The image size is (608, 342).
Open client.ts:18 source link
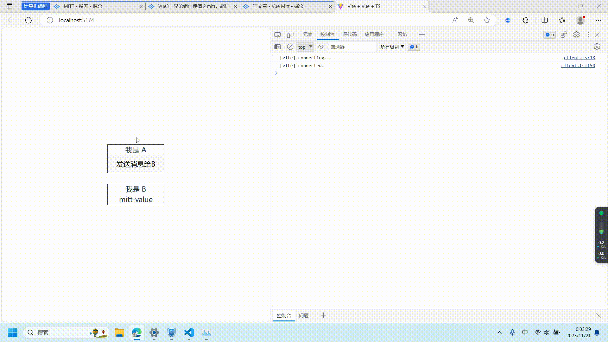[579, 58]
